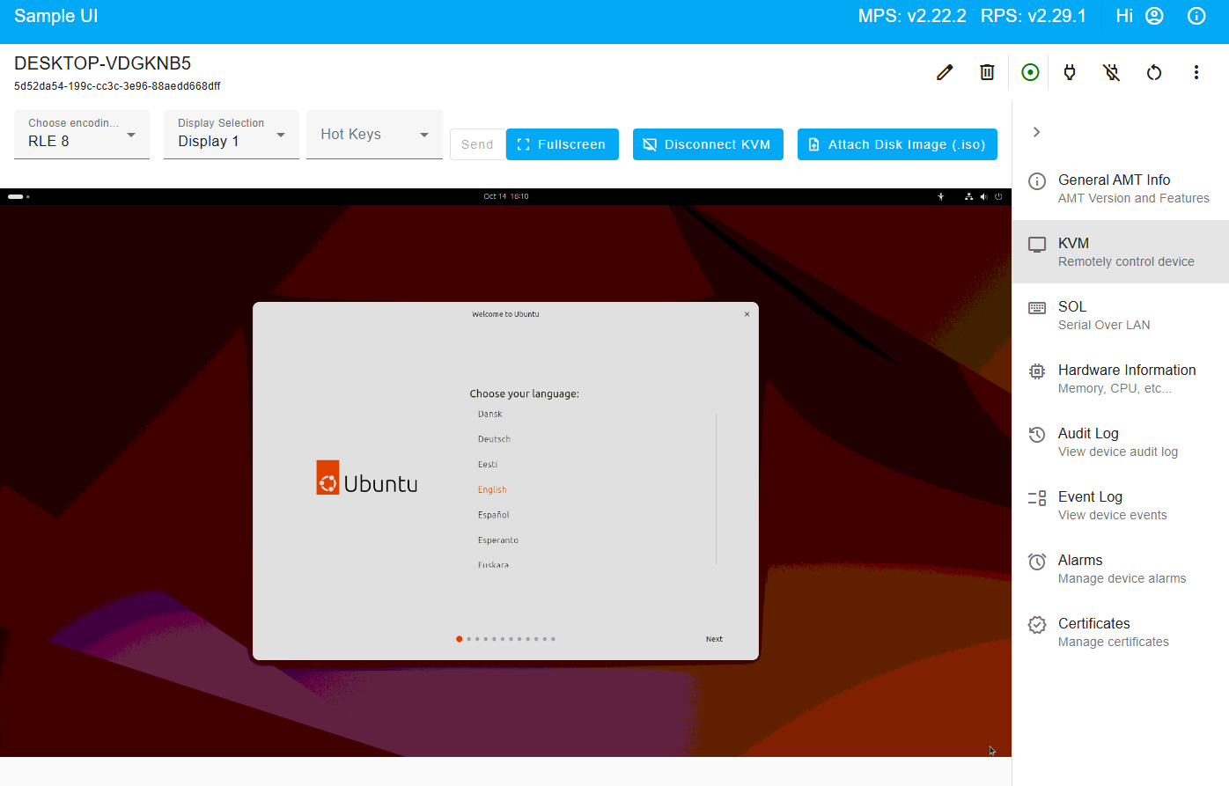Screen dimensions: 1229x786
Task: Select English in the language list
Action: click(x=491, y=488)
